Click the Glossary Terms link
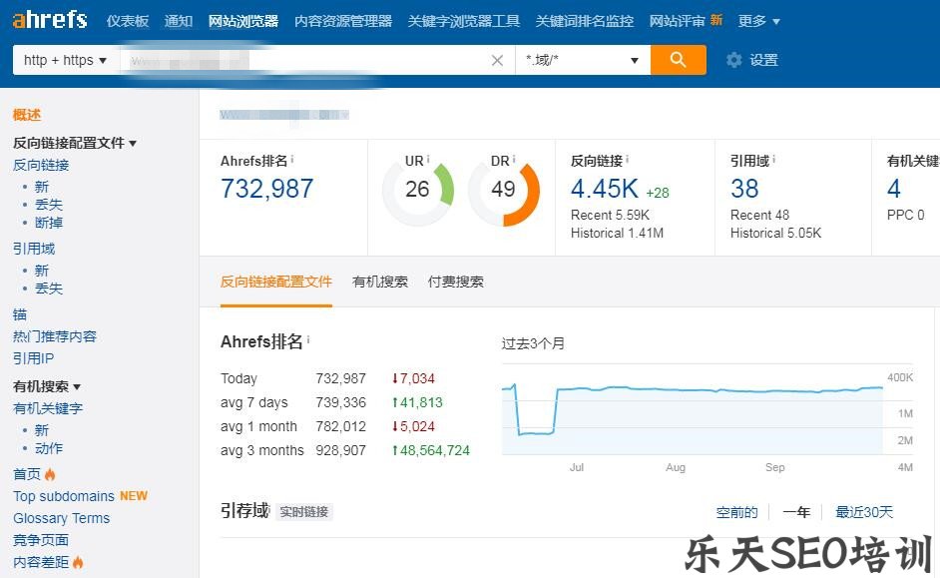 (60, 518)
